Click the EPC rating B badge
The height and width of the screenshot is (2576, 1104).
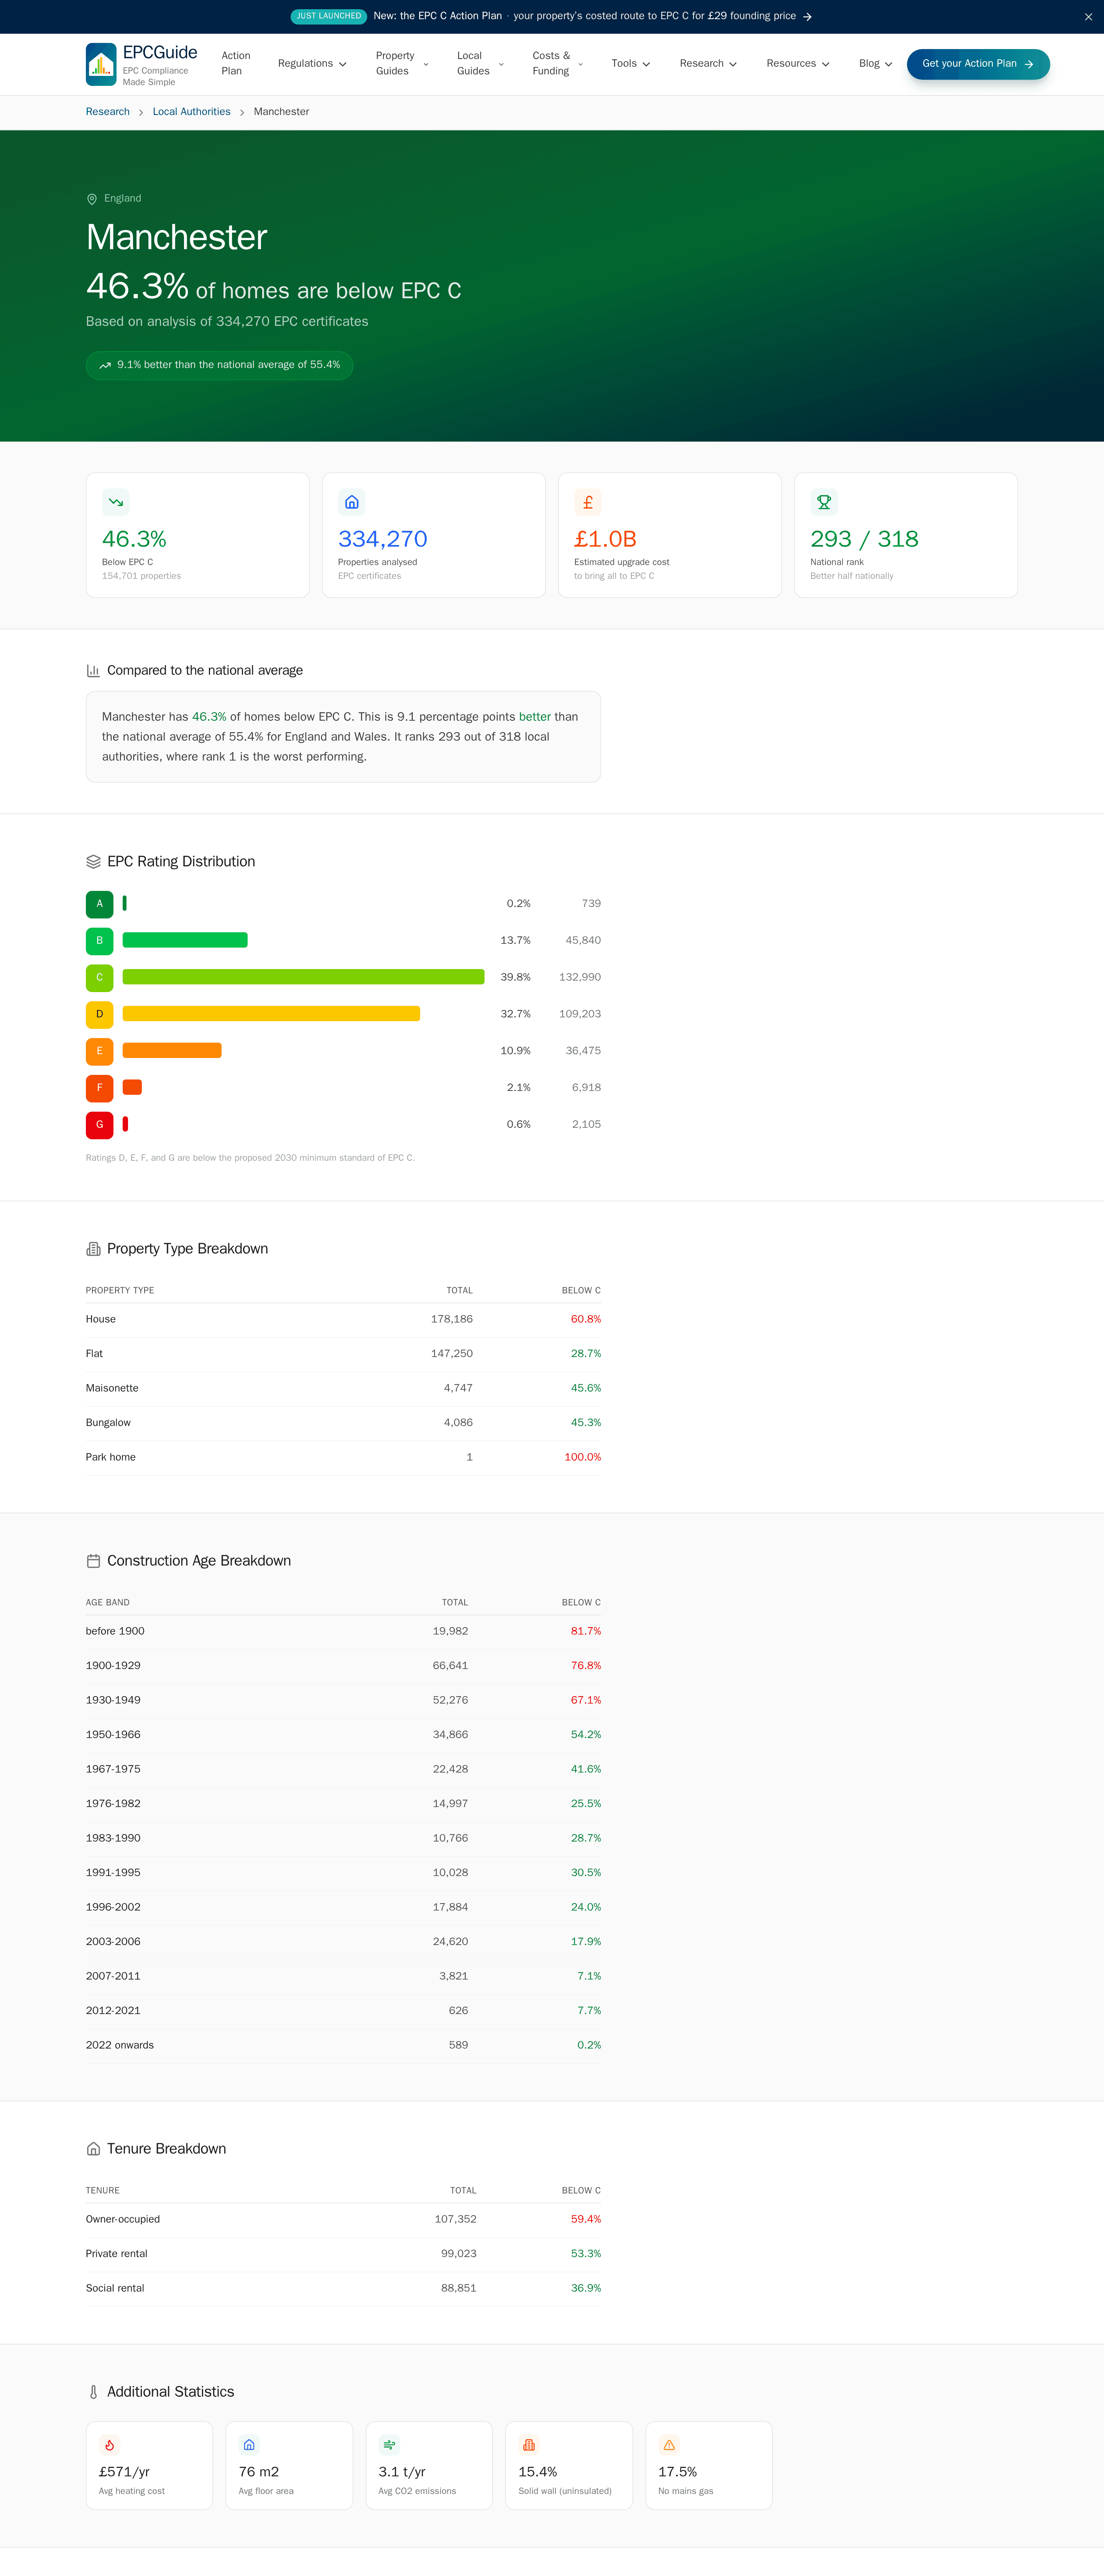[99, 941]
